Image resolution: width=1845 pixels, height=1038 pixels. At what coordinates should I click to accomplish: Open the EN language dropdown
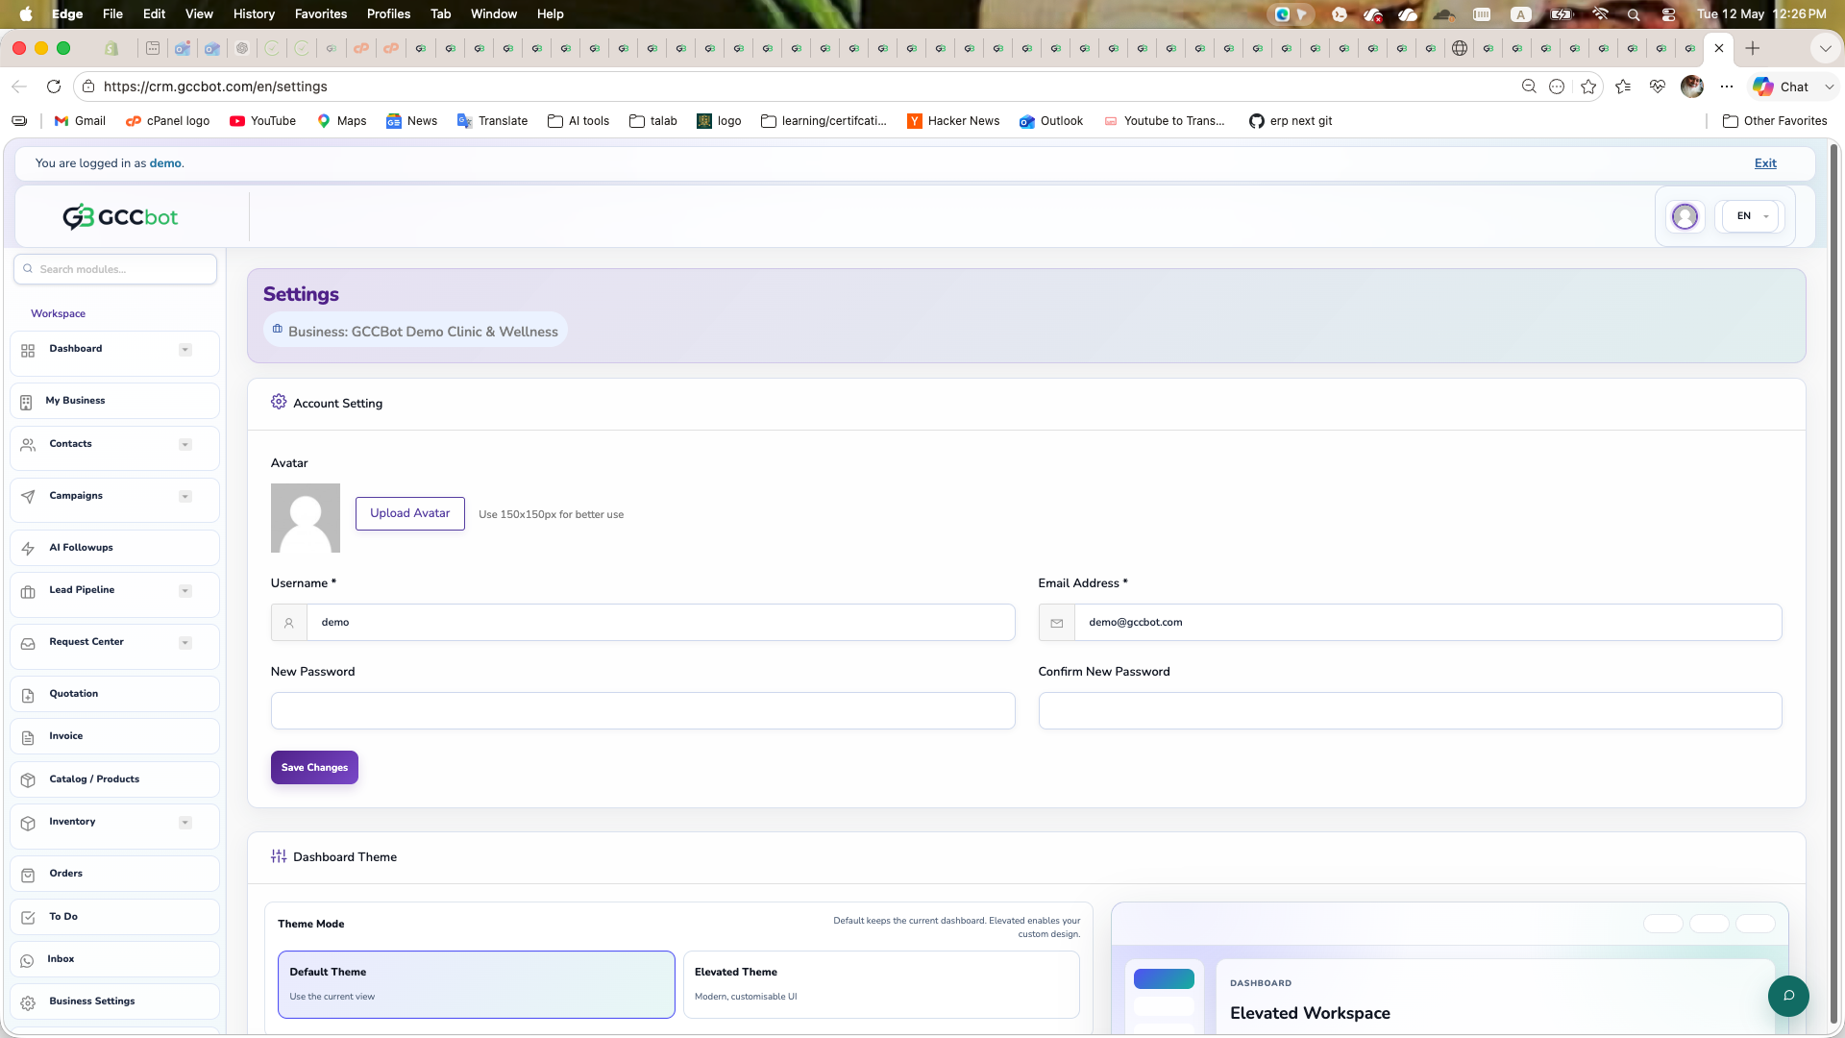pos(1751,216)
